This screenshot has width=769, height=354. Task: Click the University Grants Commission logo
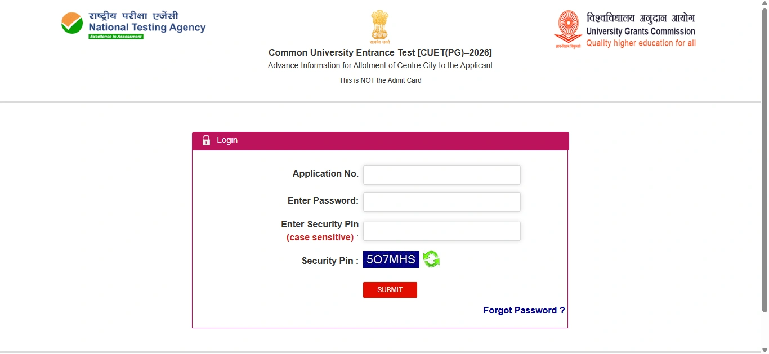point(625,29)
